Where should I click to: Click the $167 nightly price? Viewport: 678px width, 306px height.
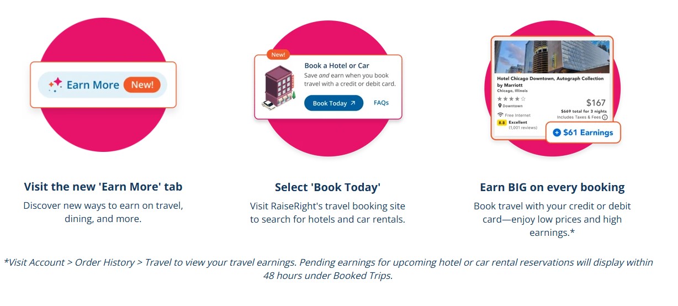(596, 103)
